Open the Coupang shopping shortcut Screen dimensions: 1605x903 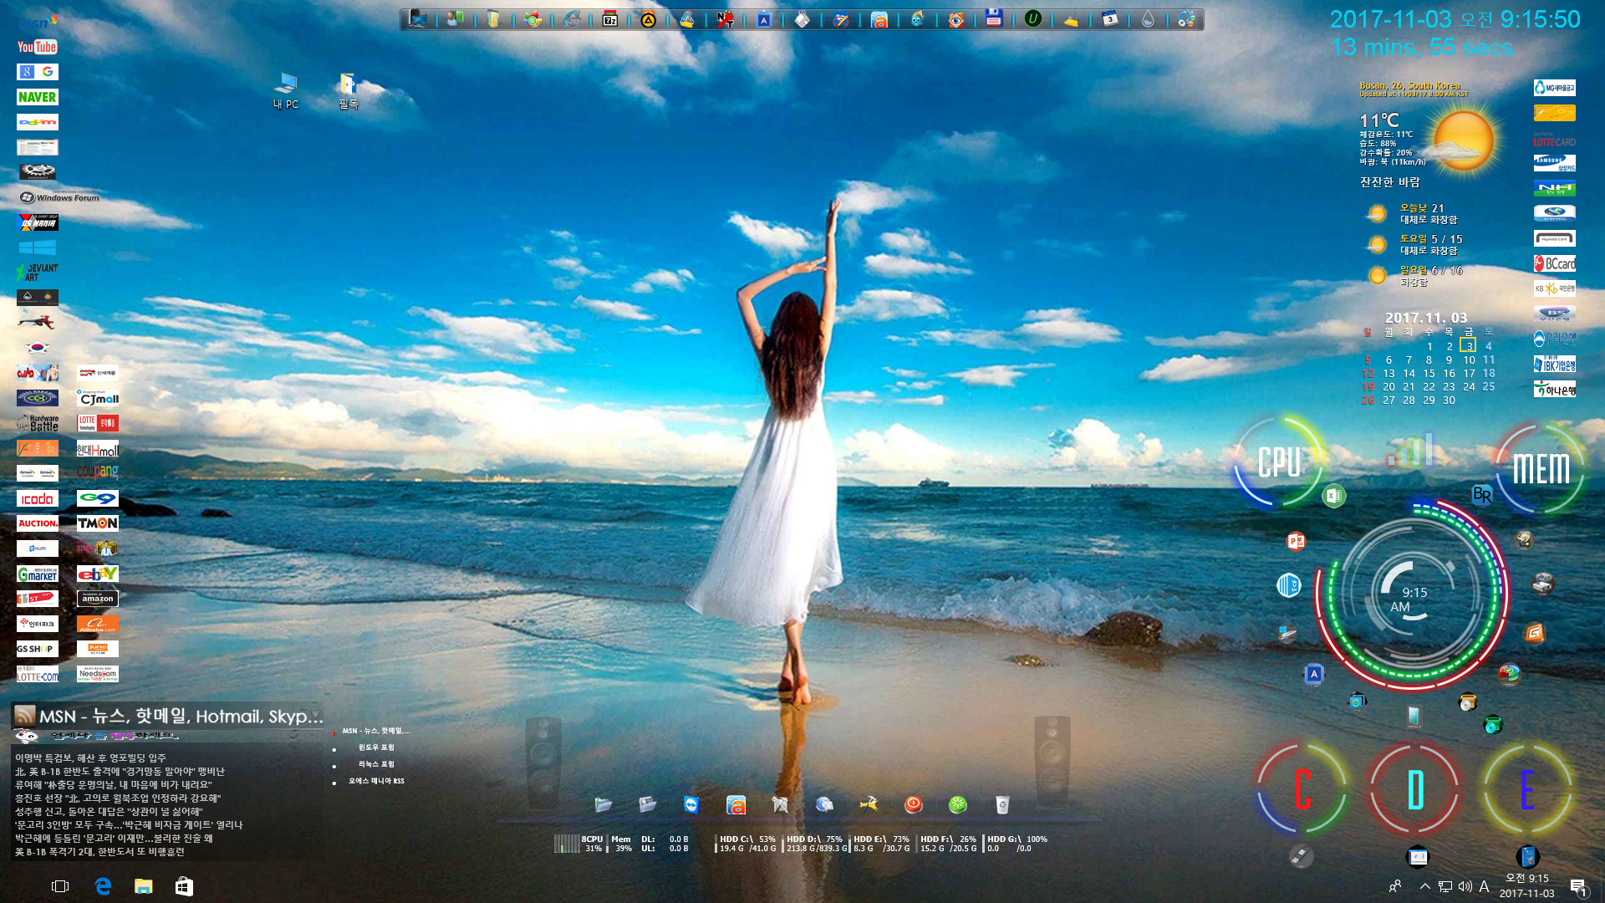[x=98, y=472]
